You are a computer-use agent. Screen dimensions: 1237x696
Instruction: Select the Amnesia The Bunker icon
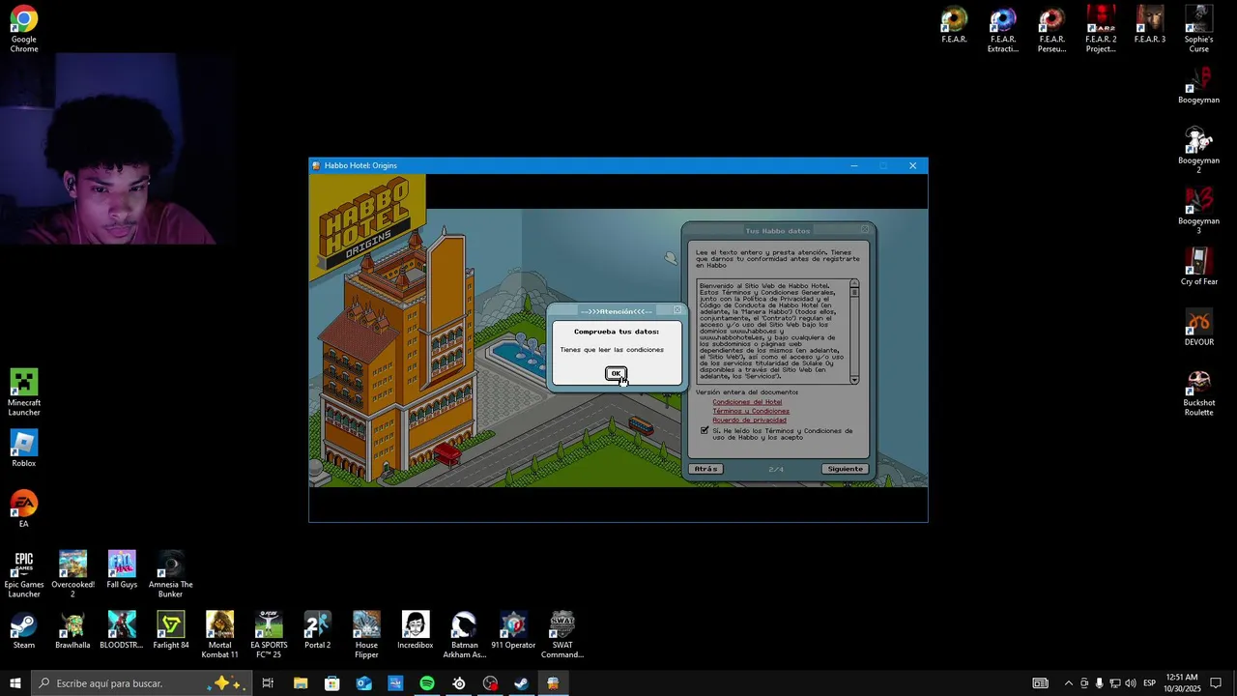click(171, 573)
